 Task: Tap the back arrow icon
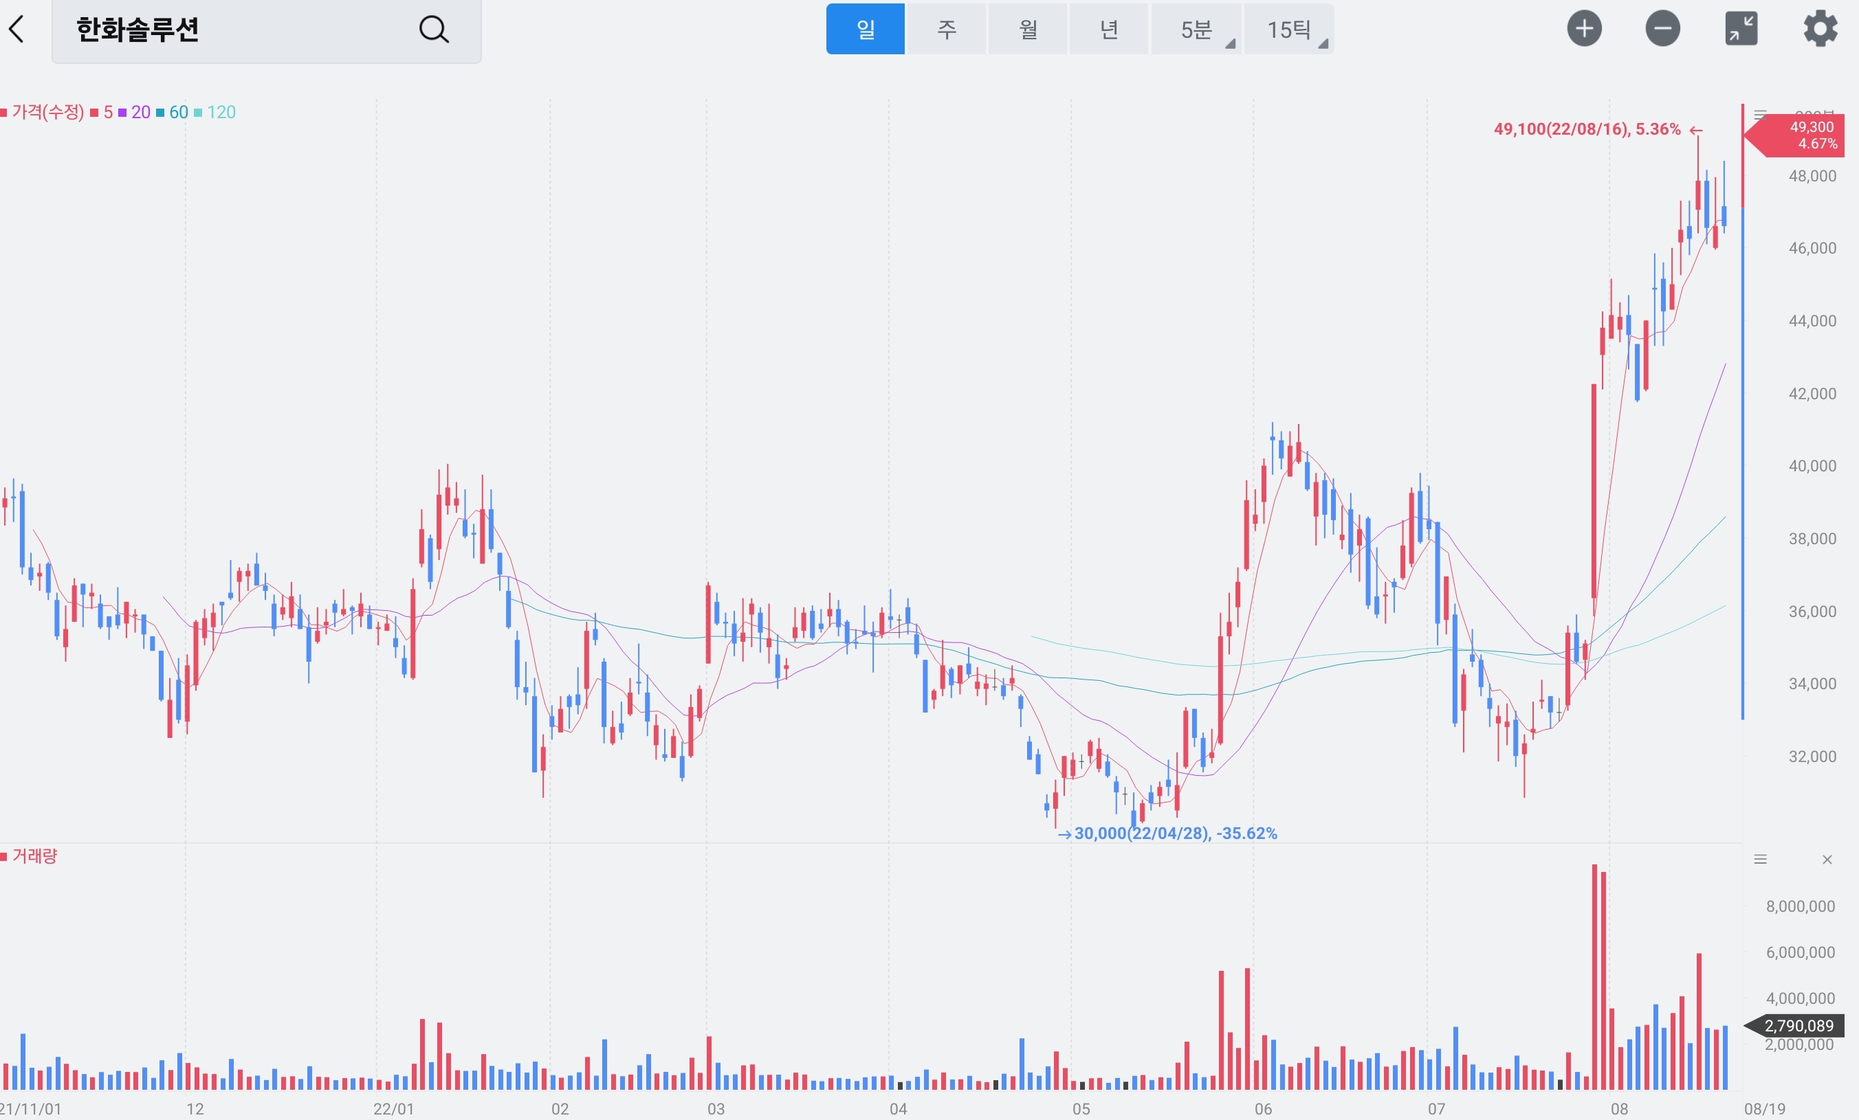coord(16,30)
